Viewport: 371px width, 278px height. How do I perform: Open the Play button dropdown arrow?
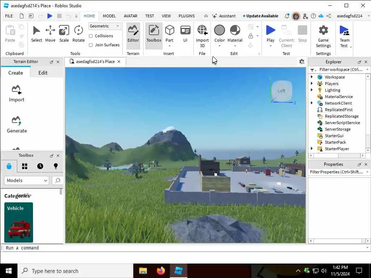[x=270, y=46]
